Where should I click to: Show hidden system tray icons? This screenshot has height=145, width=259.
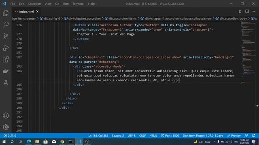click(214, 142)
